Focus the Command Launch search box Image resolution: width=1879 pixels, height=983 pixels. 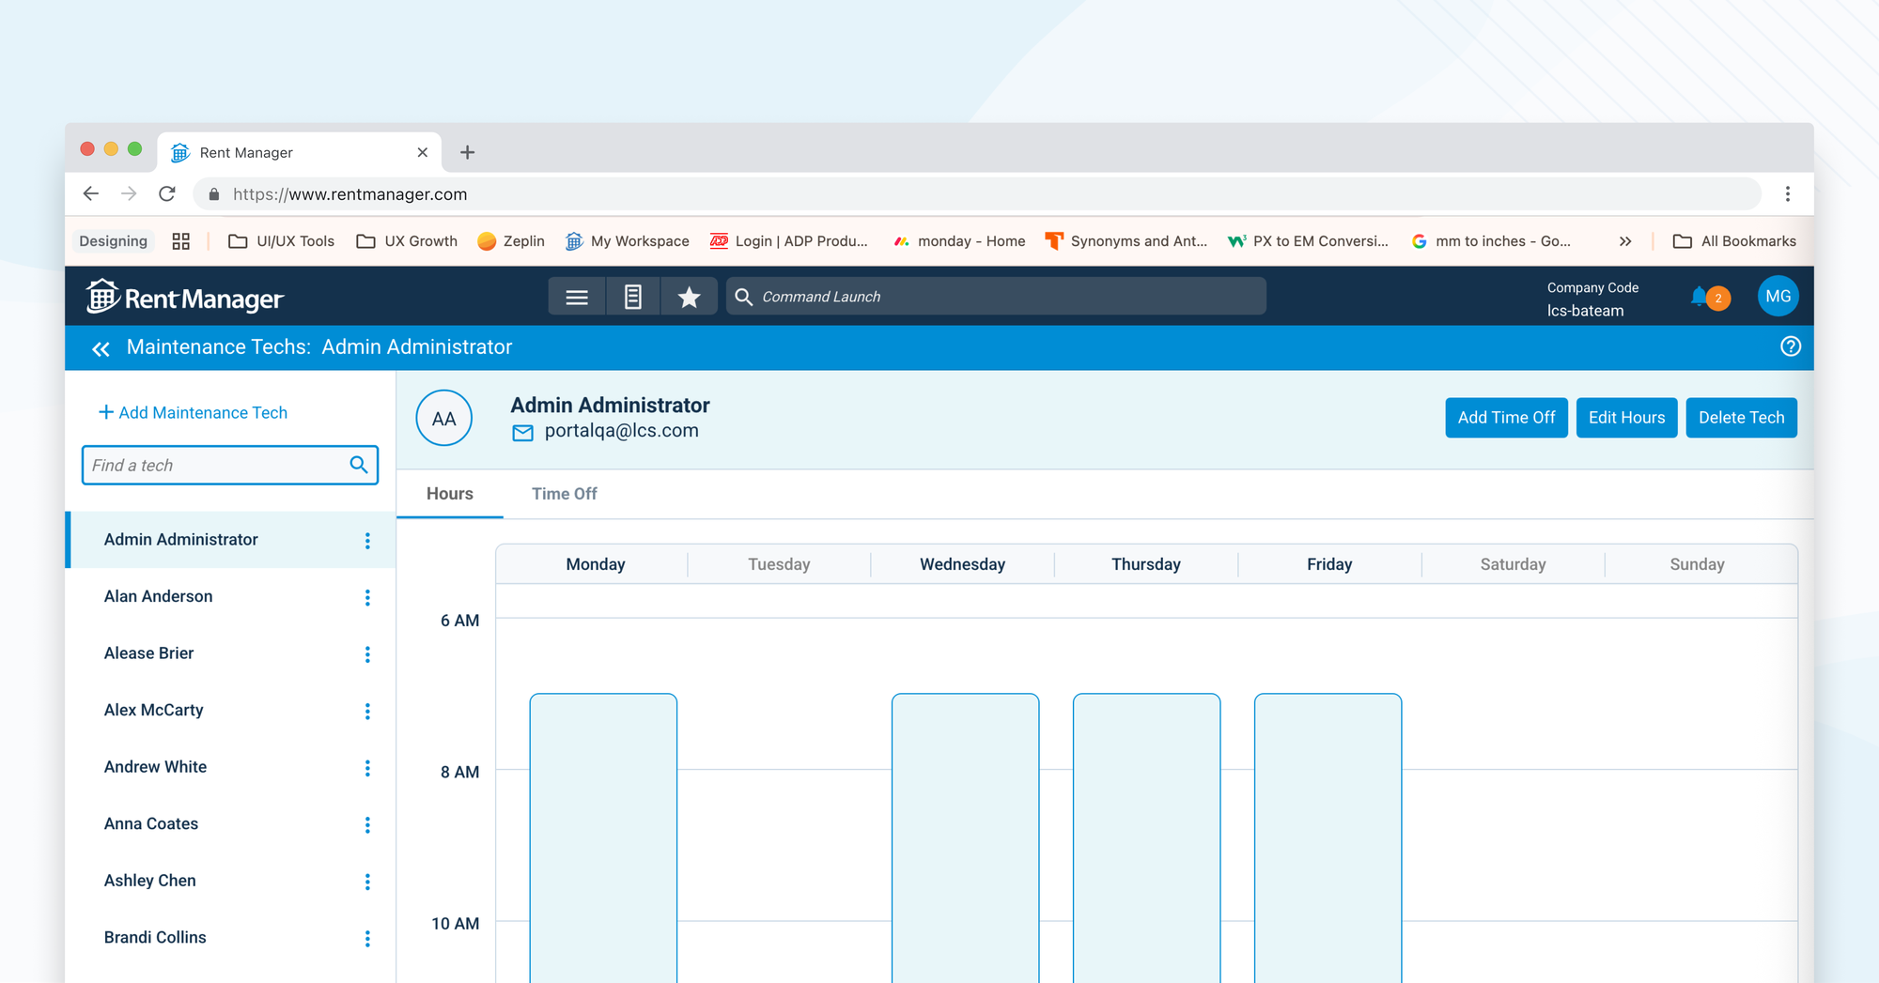[x=996, y=297]
